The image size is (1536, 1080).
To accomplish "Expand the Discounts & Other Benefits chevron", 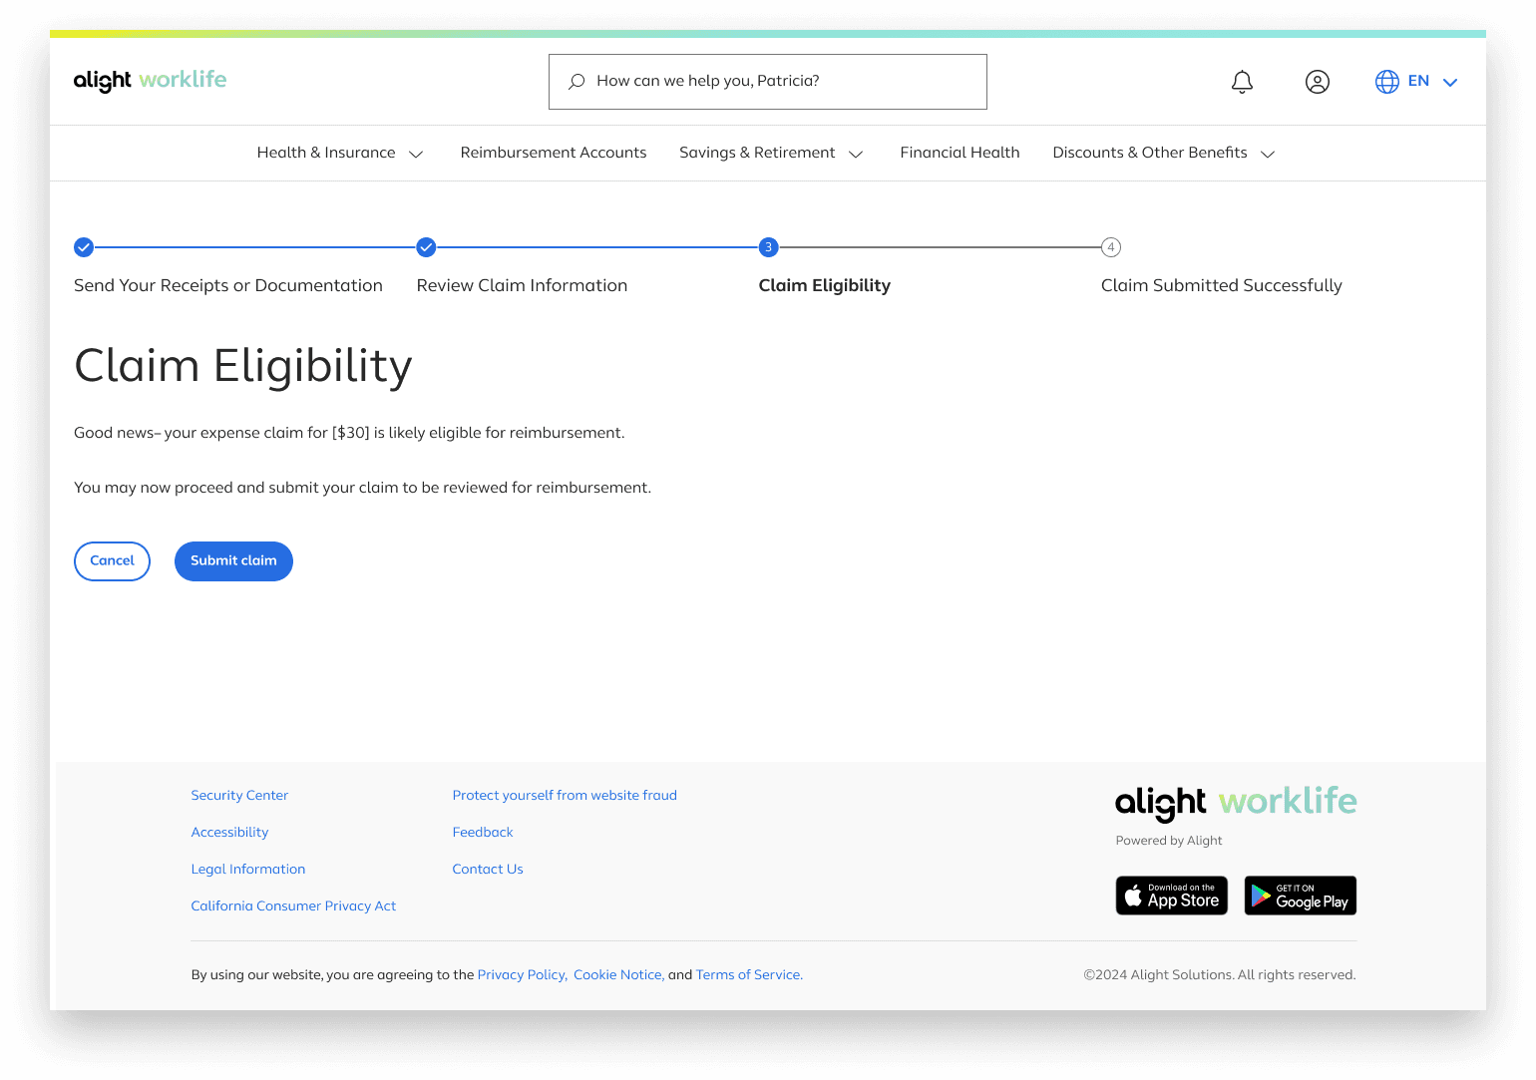I will point(1269,154).
